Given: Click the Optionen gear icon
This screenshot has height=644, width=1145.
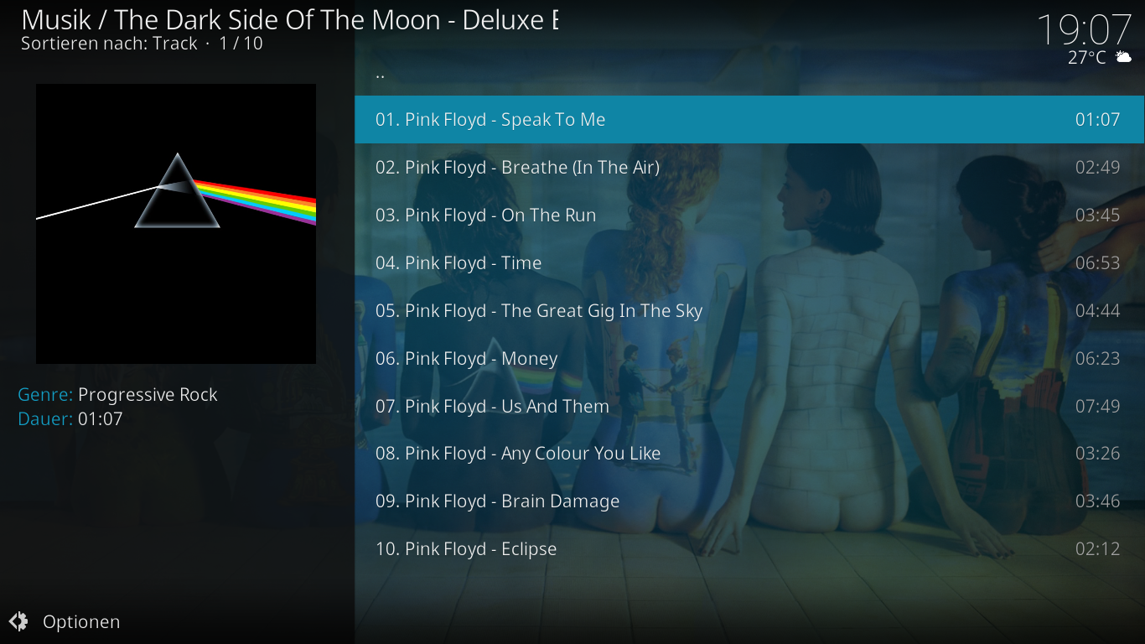Looking at the screenshot, I should tap(18, 621).
